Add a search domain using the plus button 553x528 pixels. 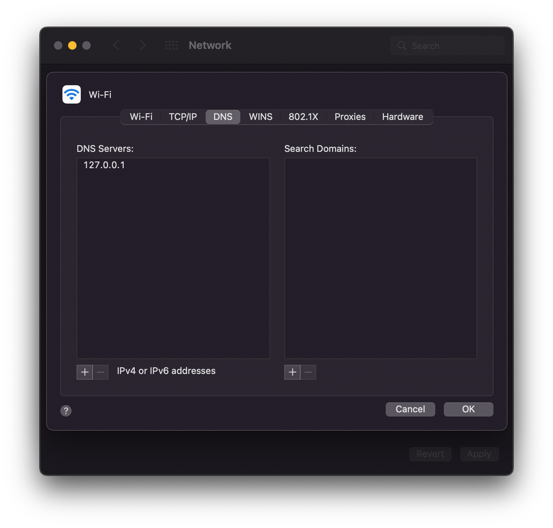292,372
